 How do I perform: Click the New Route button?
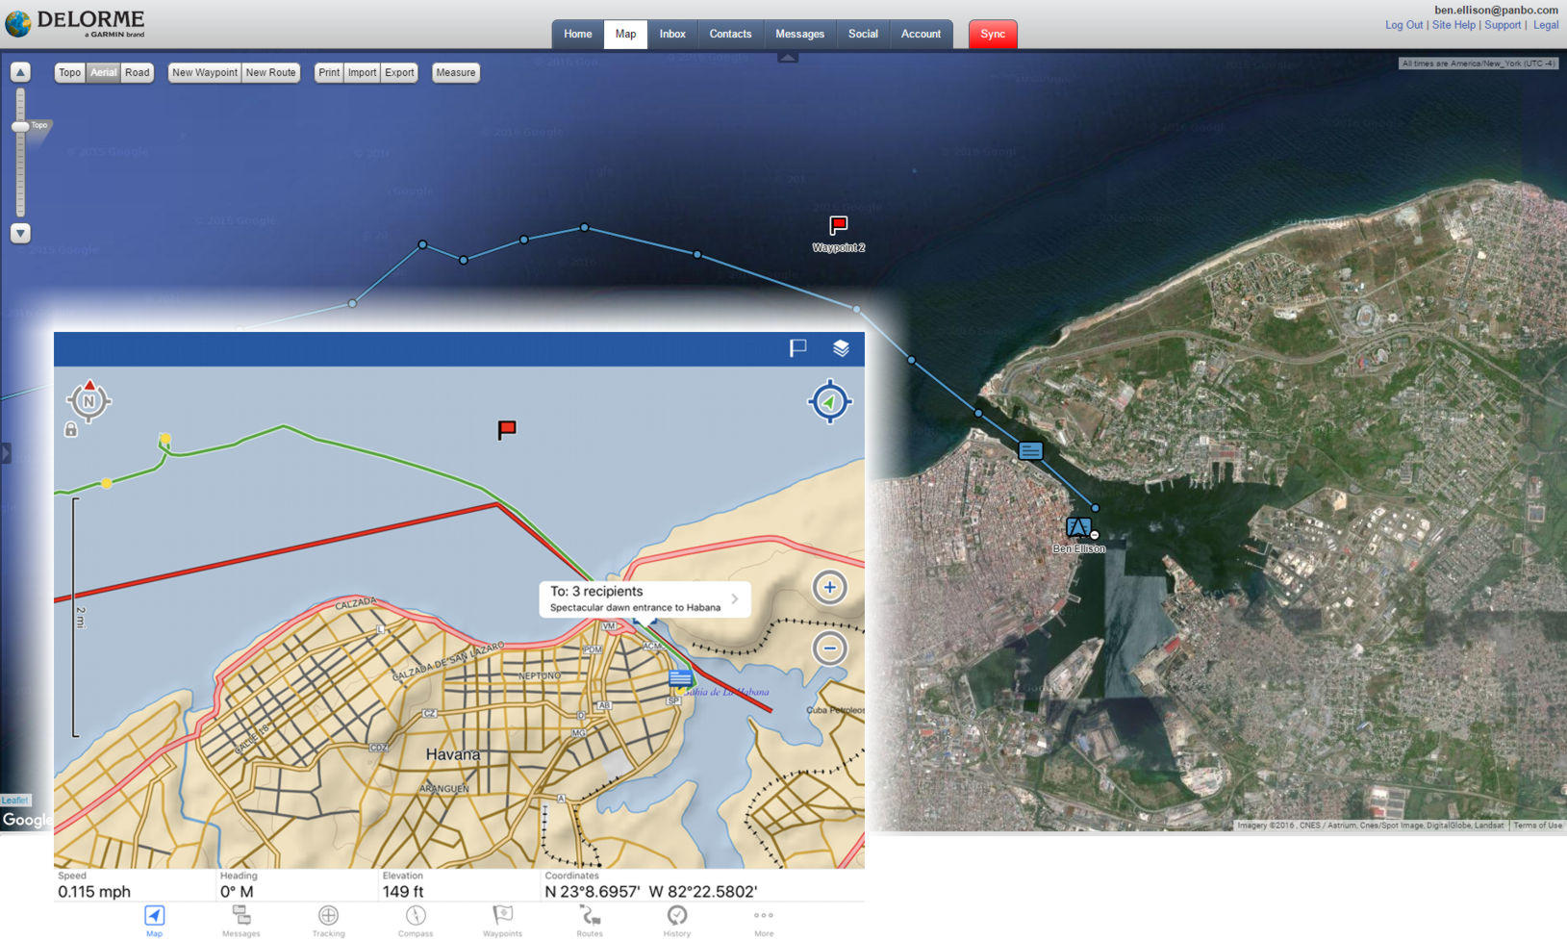pos(270,73)
